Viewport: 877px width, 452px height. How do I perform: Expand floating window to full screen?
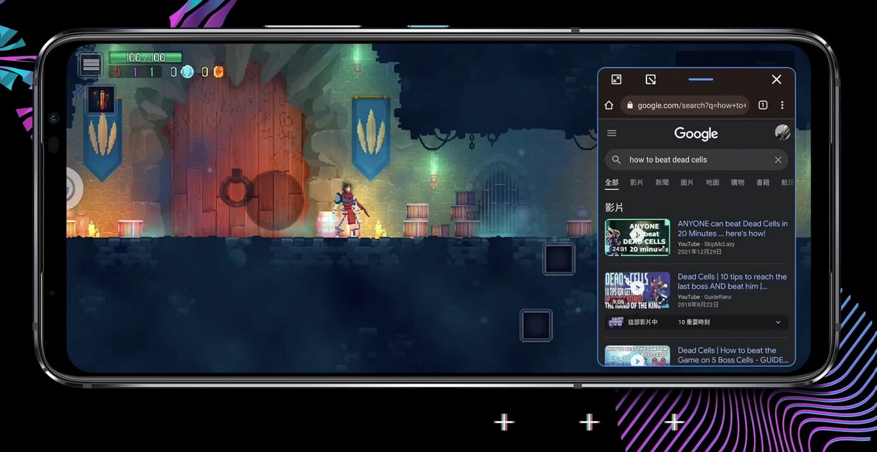616,79
